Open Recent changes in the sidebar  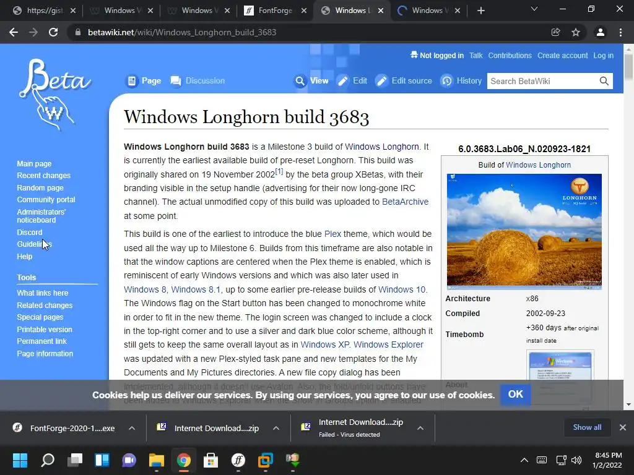click(x=44, y=175)
